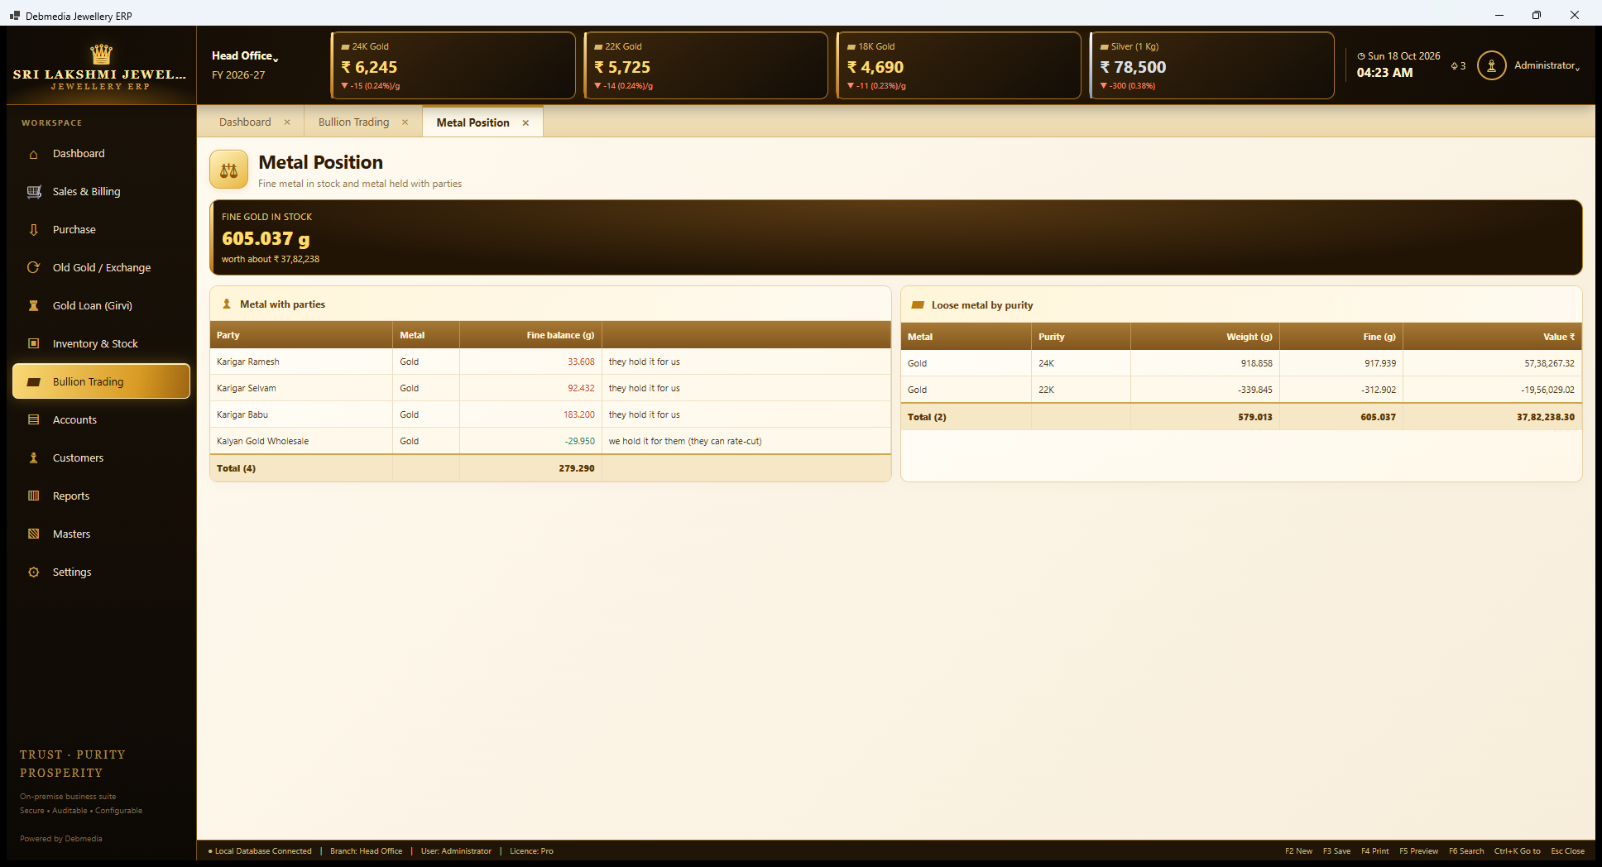Click the Accounts ledger icon
This screenshot has height=867, width=1602.
[33, 420]
